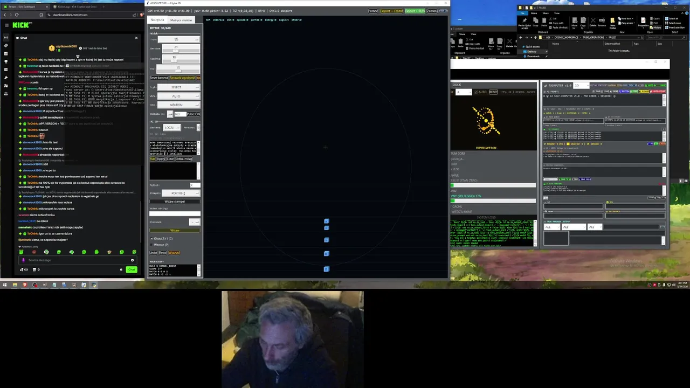Adjust the FOV slider
The image size is (690, 388).
coord(178,68)
